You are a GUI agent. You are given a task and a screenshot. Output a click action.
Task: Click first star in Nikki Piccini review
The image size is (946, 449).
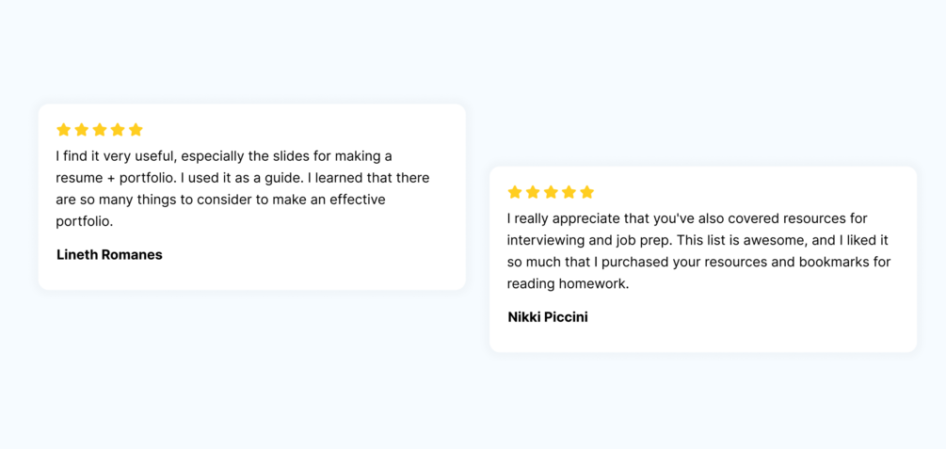click(x=515, y=192)
